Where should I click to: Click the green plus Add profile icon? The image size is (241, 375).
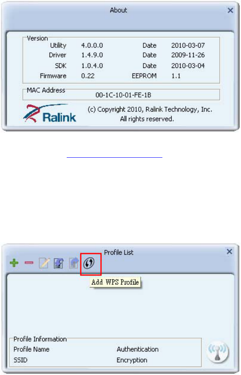tap(14, 263)
